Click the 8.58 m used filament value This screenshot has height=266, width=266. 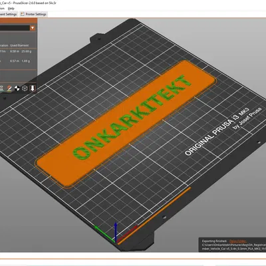tap(15, 51)
